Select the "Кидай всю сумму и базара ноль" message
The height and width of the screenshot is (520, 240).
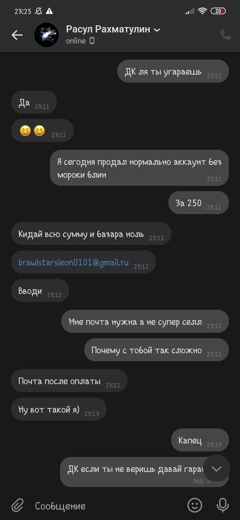(91, 234)
